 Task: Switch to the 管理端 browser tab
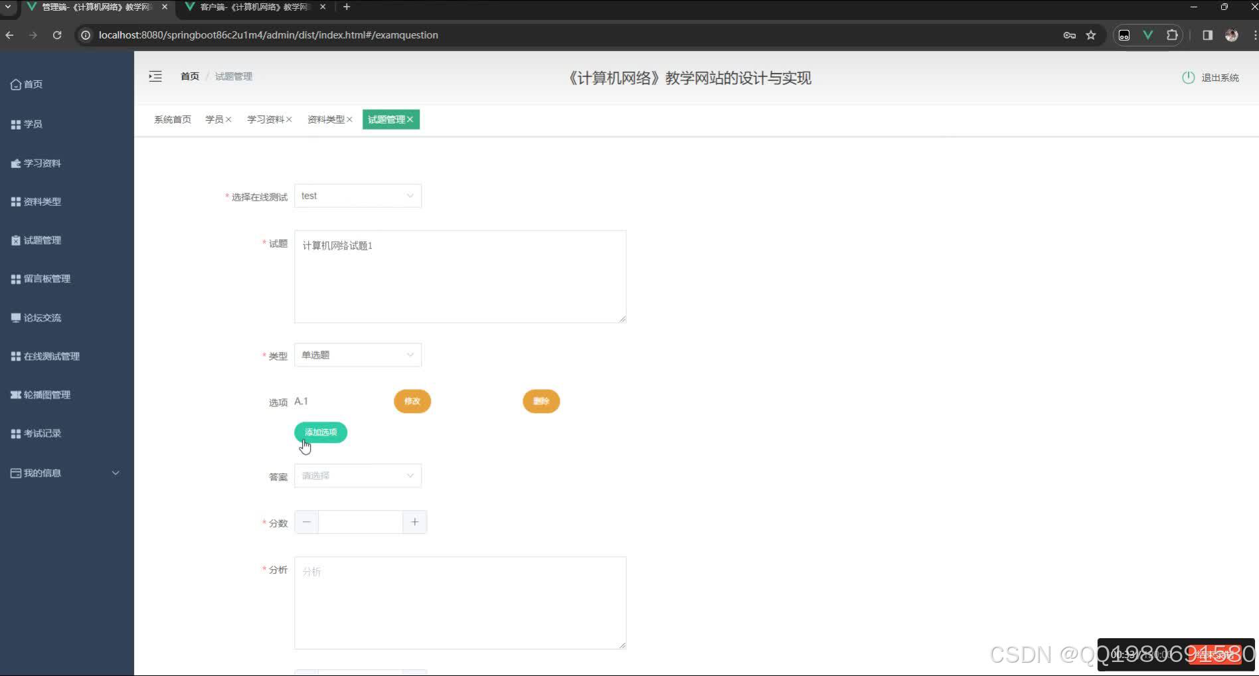(96, 7)
